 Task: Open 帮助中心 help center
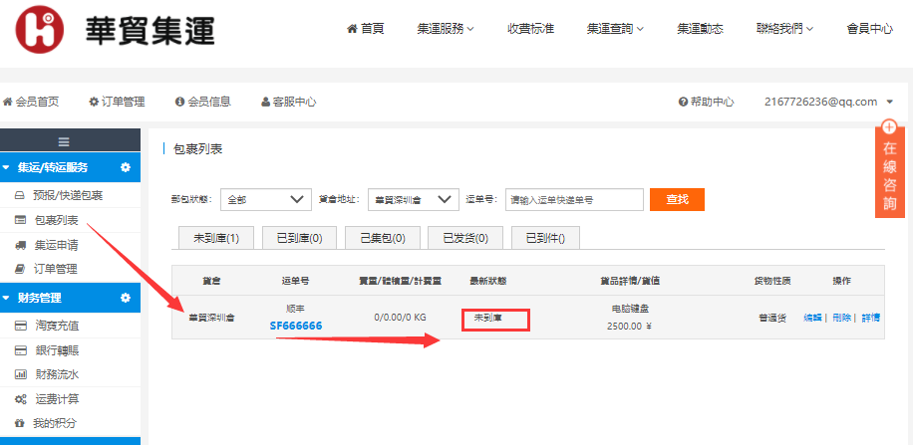(x=706, y=102)
